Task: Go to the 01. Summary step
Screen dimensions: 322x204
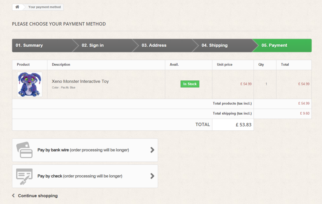Action: point(29,45)
